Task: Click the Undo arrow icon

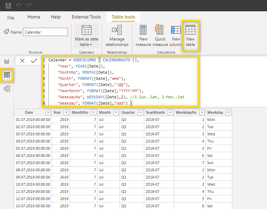Action: [x=19, y=6]
